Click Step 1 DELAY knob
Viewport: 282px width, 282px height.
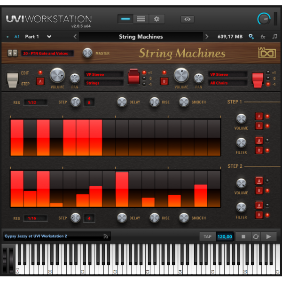[122, 102]
